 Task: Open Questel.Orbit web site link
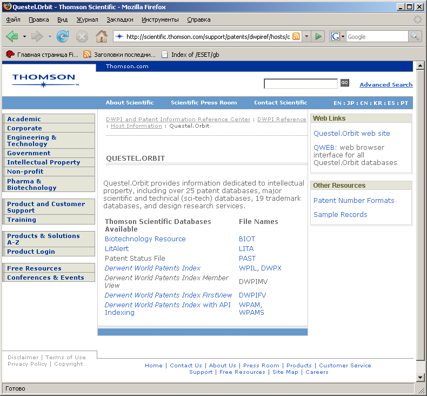coord(351,133)
